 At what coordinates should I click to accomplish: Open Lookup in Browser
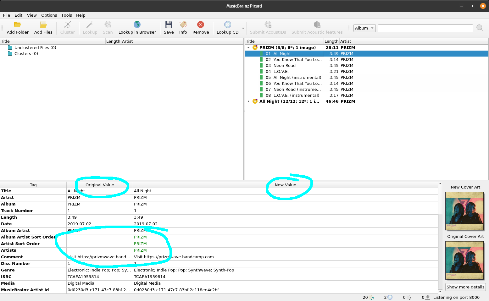(x=137, y=25)
